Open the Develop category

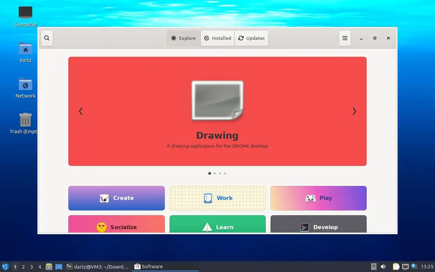click(318, 224)
